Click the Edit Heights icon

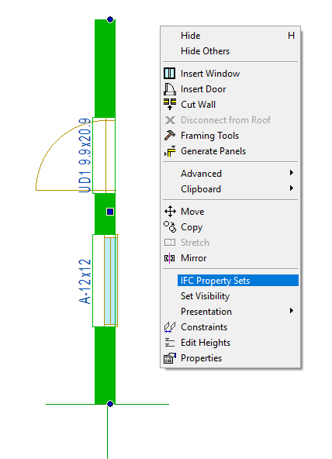click(x=170, y=343)
